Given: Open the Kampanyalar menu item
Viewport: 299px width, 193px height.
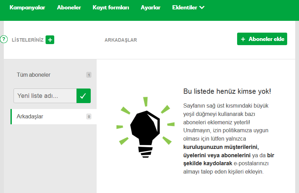Looking at the screenshot, I should 27,7.
